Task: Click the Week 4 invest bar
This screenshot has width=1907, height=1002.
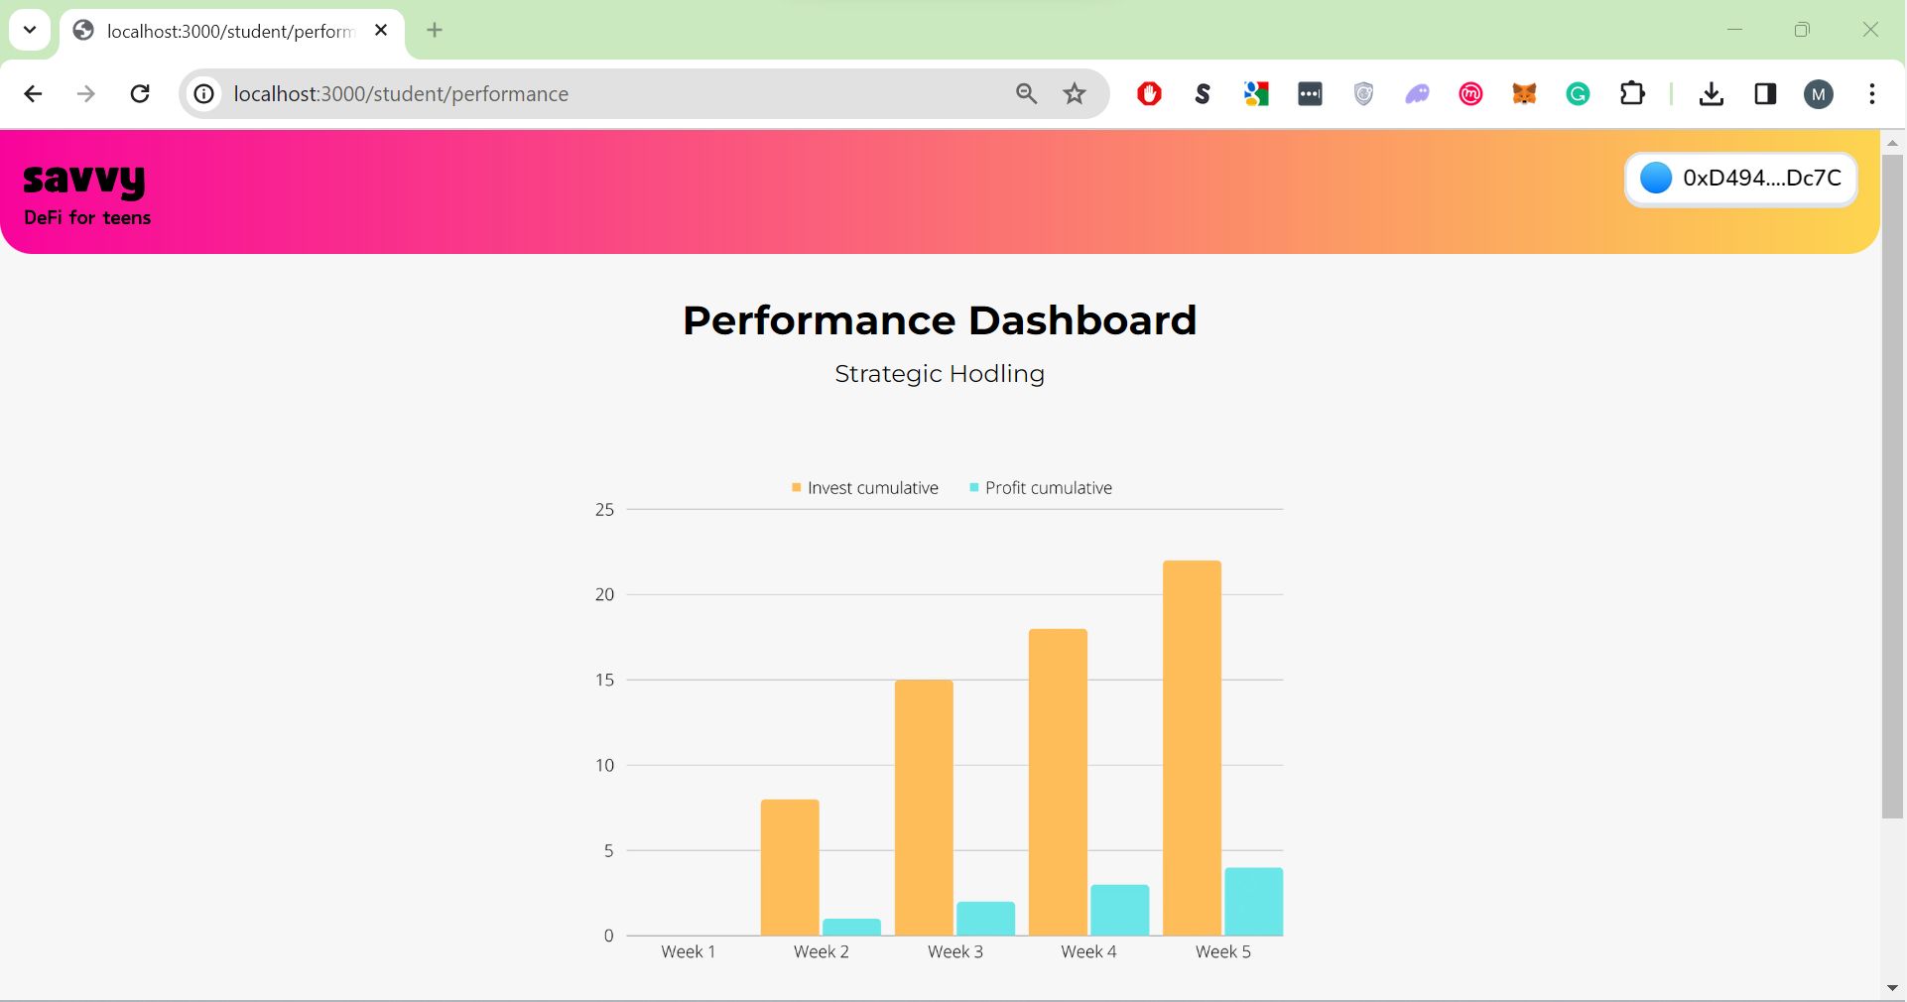Action: 1058,782
